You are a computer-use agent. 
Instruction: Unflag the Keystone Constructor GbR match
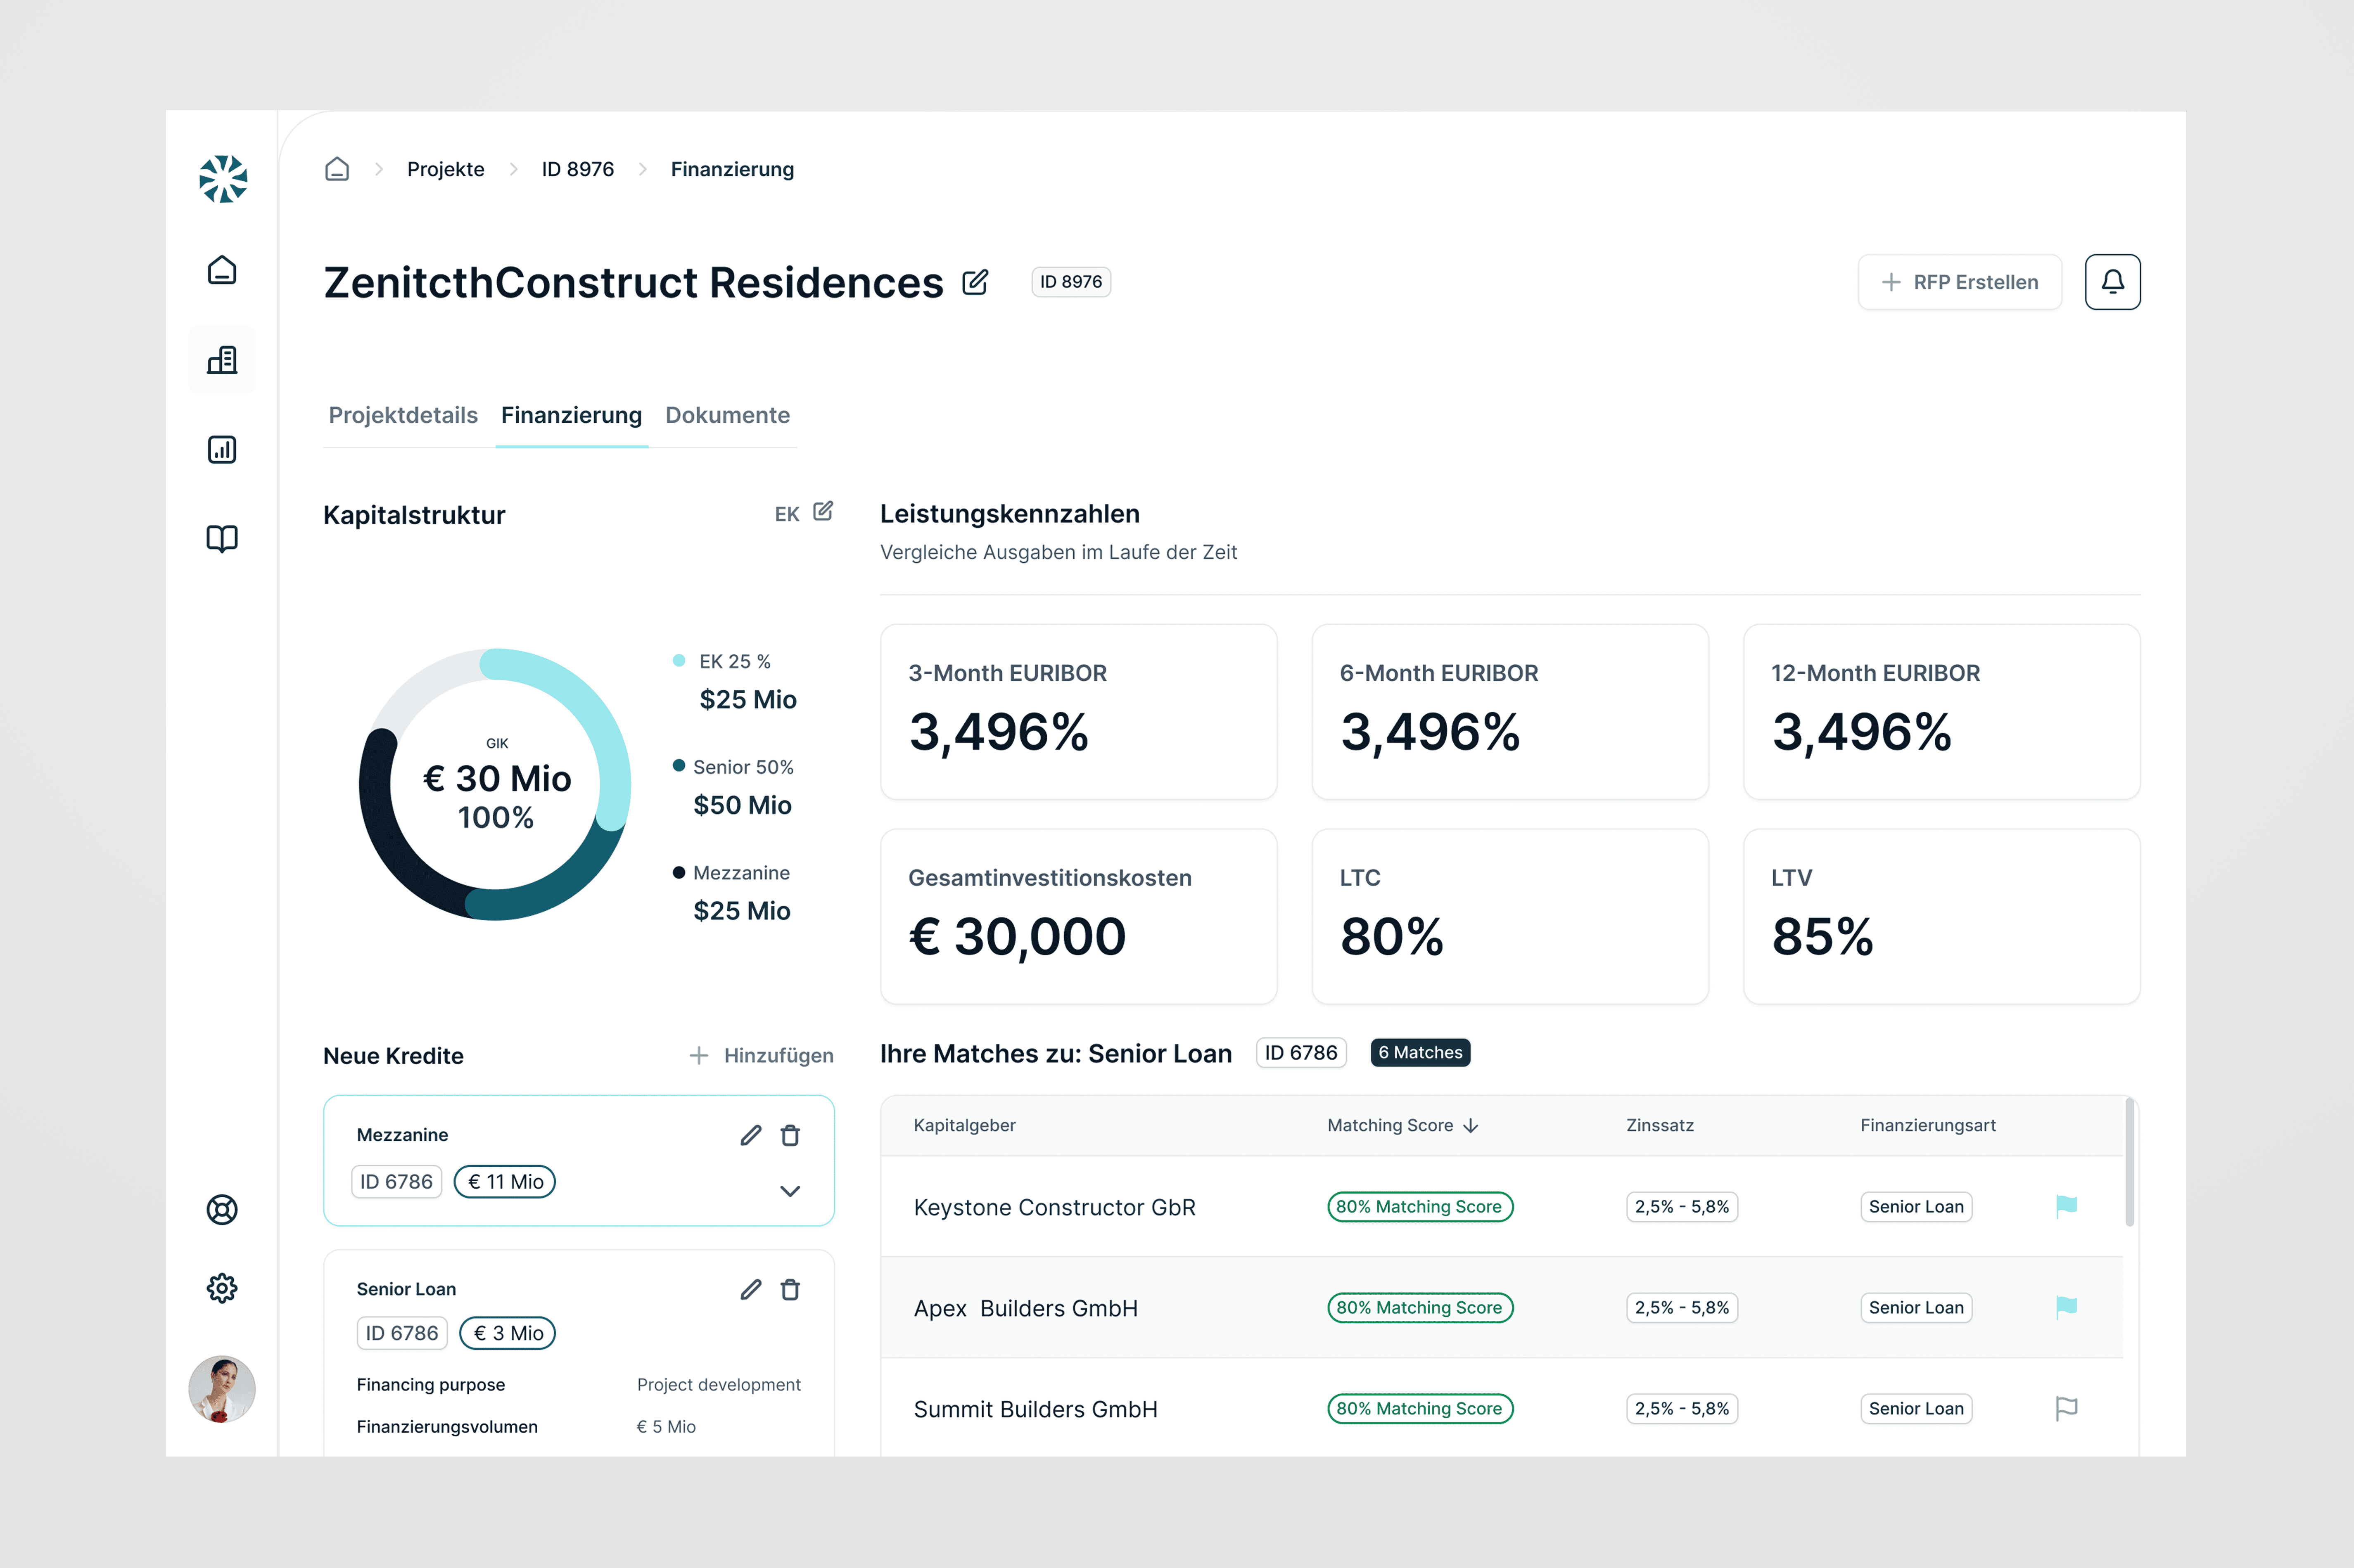coord(2065,1206)
